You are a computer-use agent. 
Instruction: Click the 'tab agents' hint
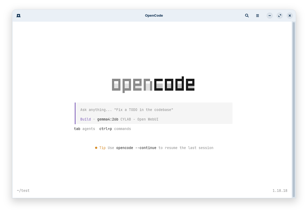pyautogui.click(x=85, y=129)
